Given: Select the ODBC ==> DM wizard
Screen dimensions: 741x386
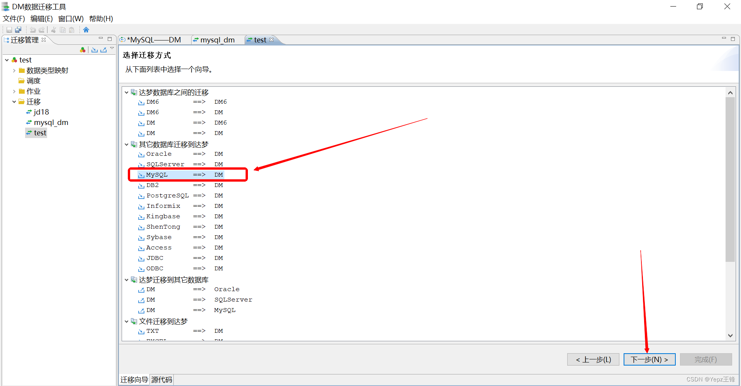Looking at the screenshot, I should [x=181, y=268].
